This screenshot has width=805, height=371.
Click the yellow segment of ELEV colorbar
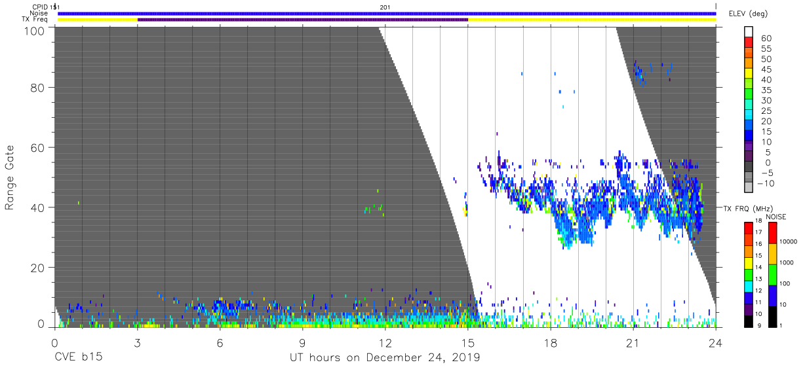tap(749, 74)
